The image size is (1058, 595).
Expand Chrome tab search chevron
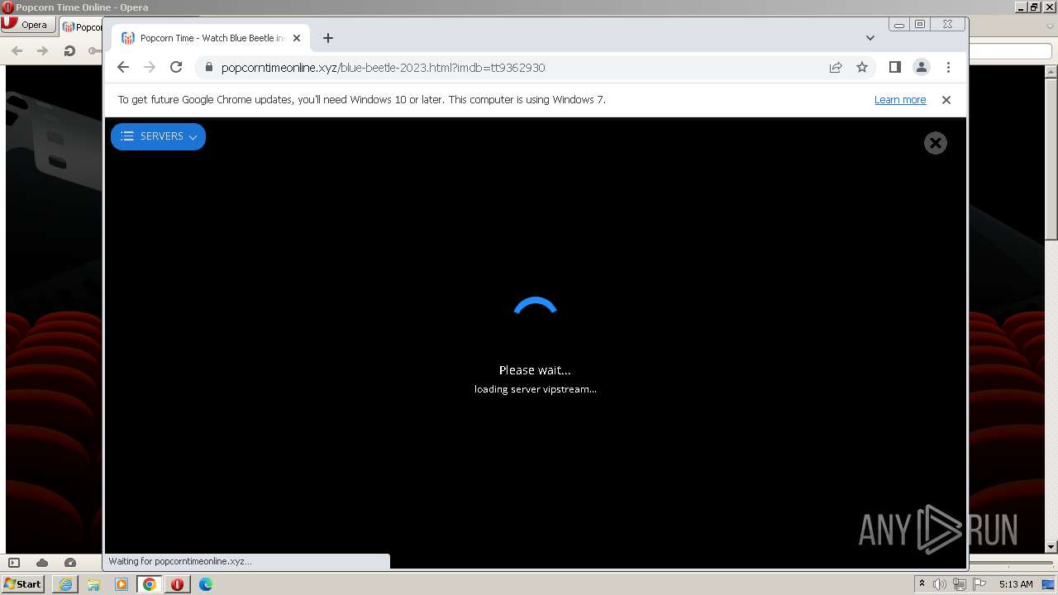870,38
